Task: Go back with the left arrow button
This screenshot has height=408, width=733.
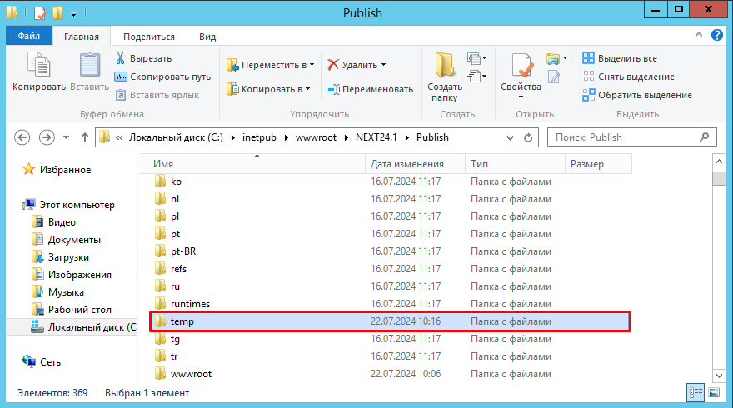Action: tap(22, 137)
